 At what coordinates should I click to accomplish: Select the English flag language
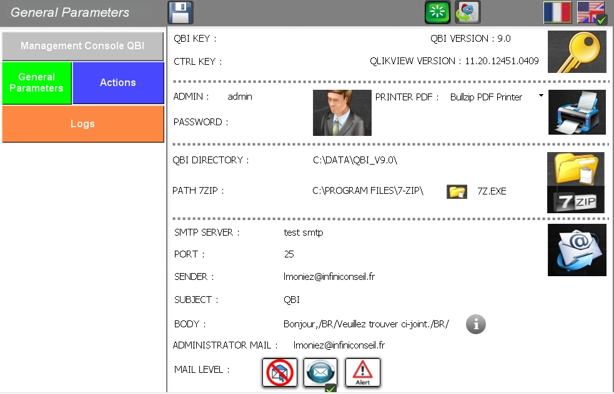592,12
